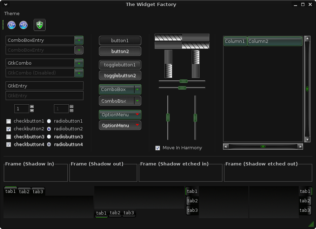The height and width of the screenshot is (229, 316).
Task: Click the first ComboBoxEntry text field
Action: pyautogui.click(x=40, y=40)
